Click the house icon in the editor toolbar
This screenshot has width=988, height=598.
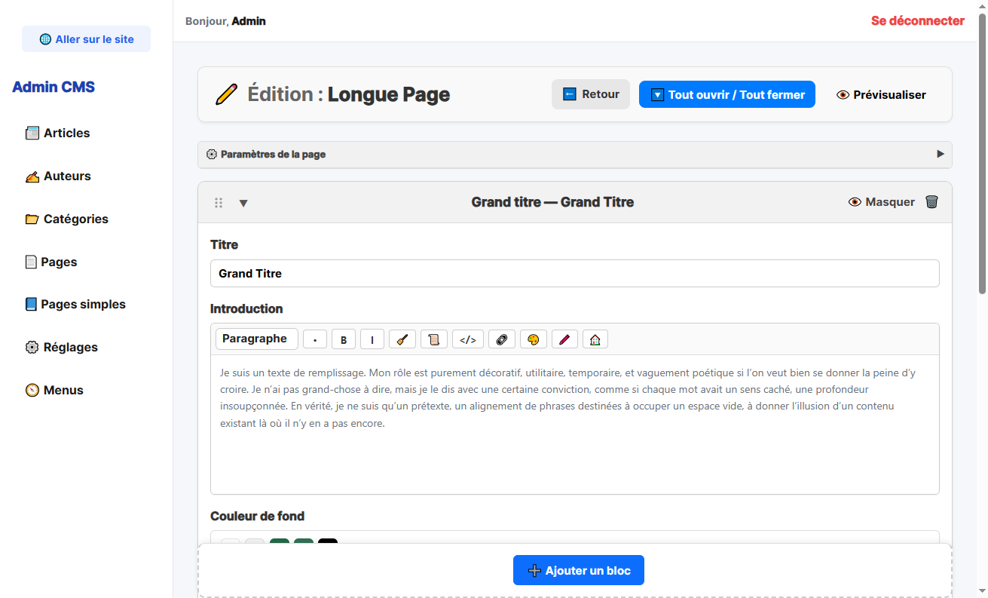[595, 339]
